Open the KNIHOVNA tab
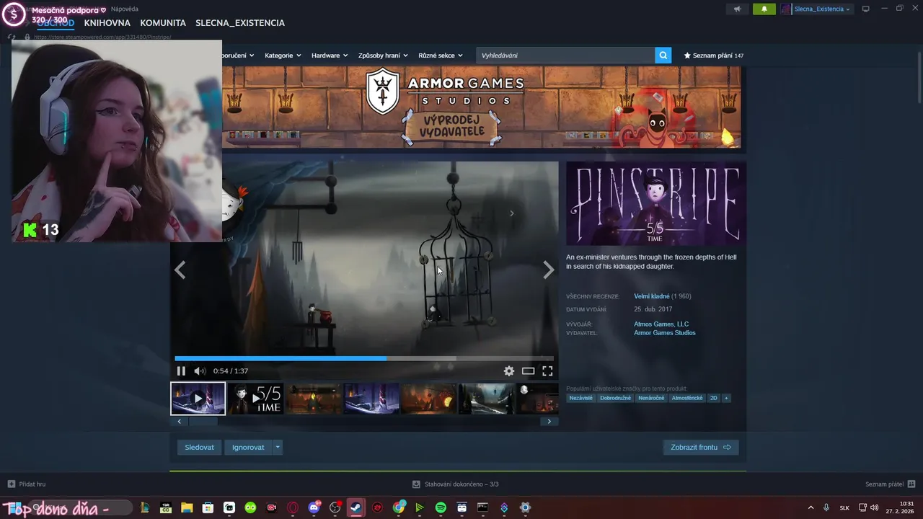Viewport: 923px width, 519px height. coord(107,23)
